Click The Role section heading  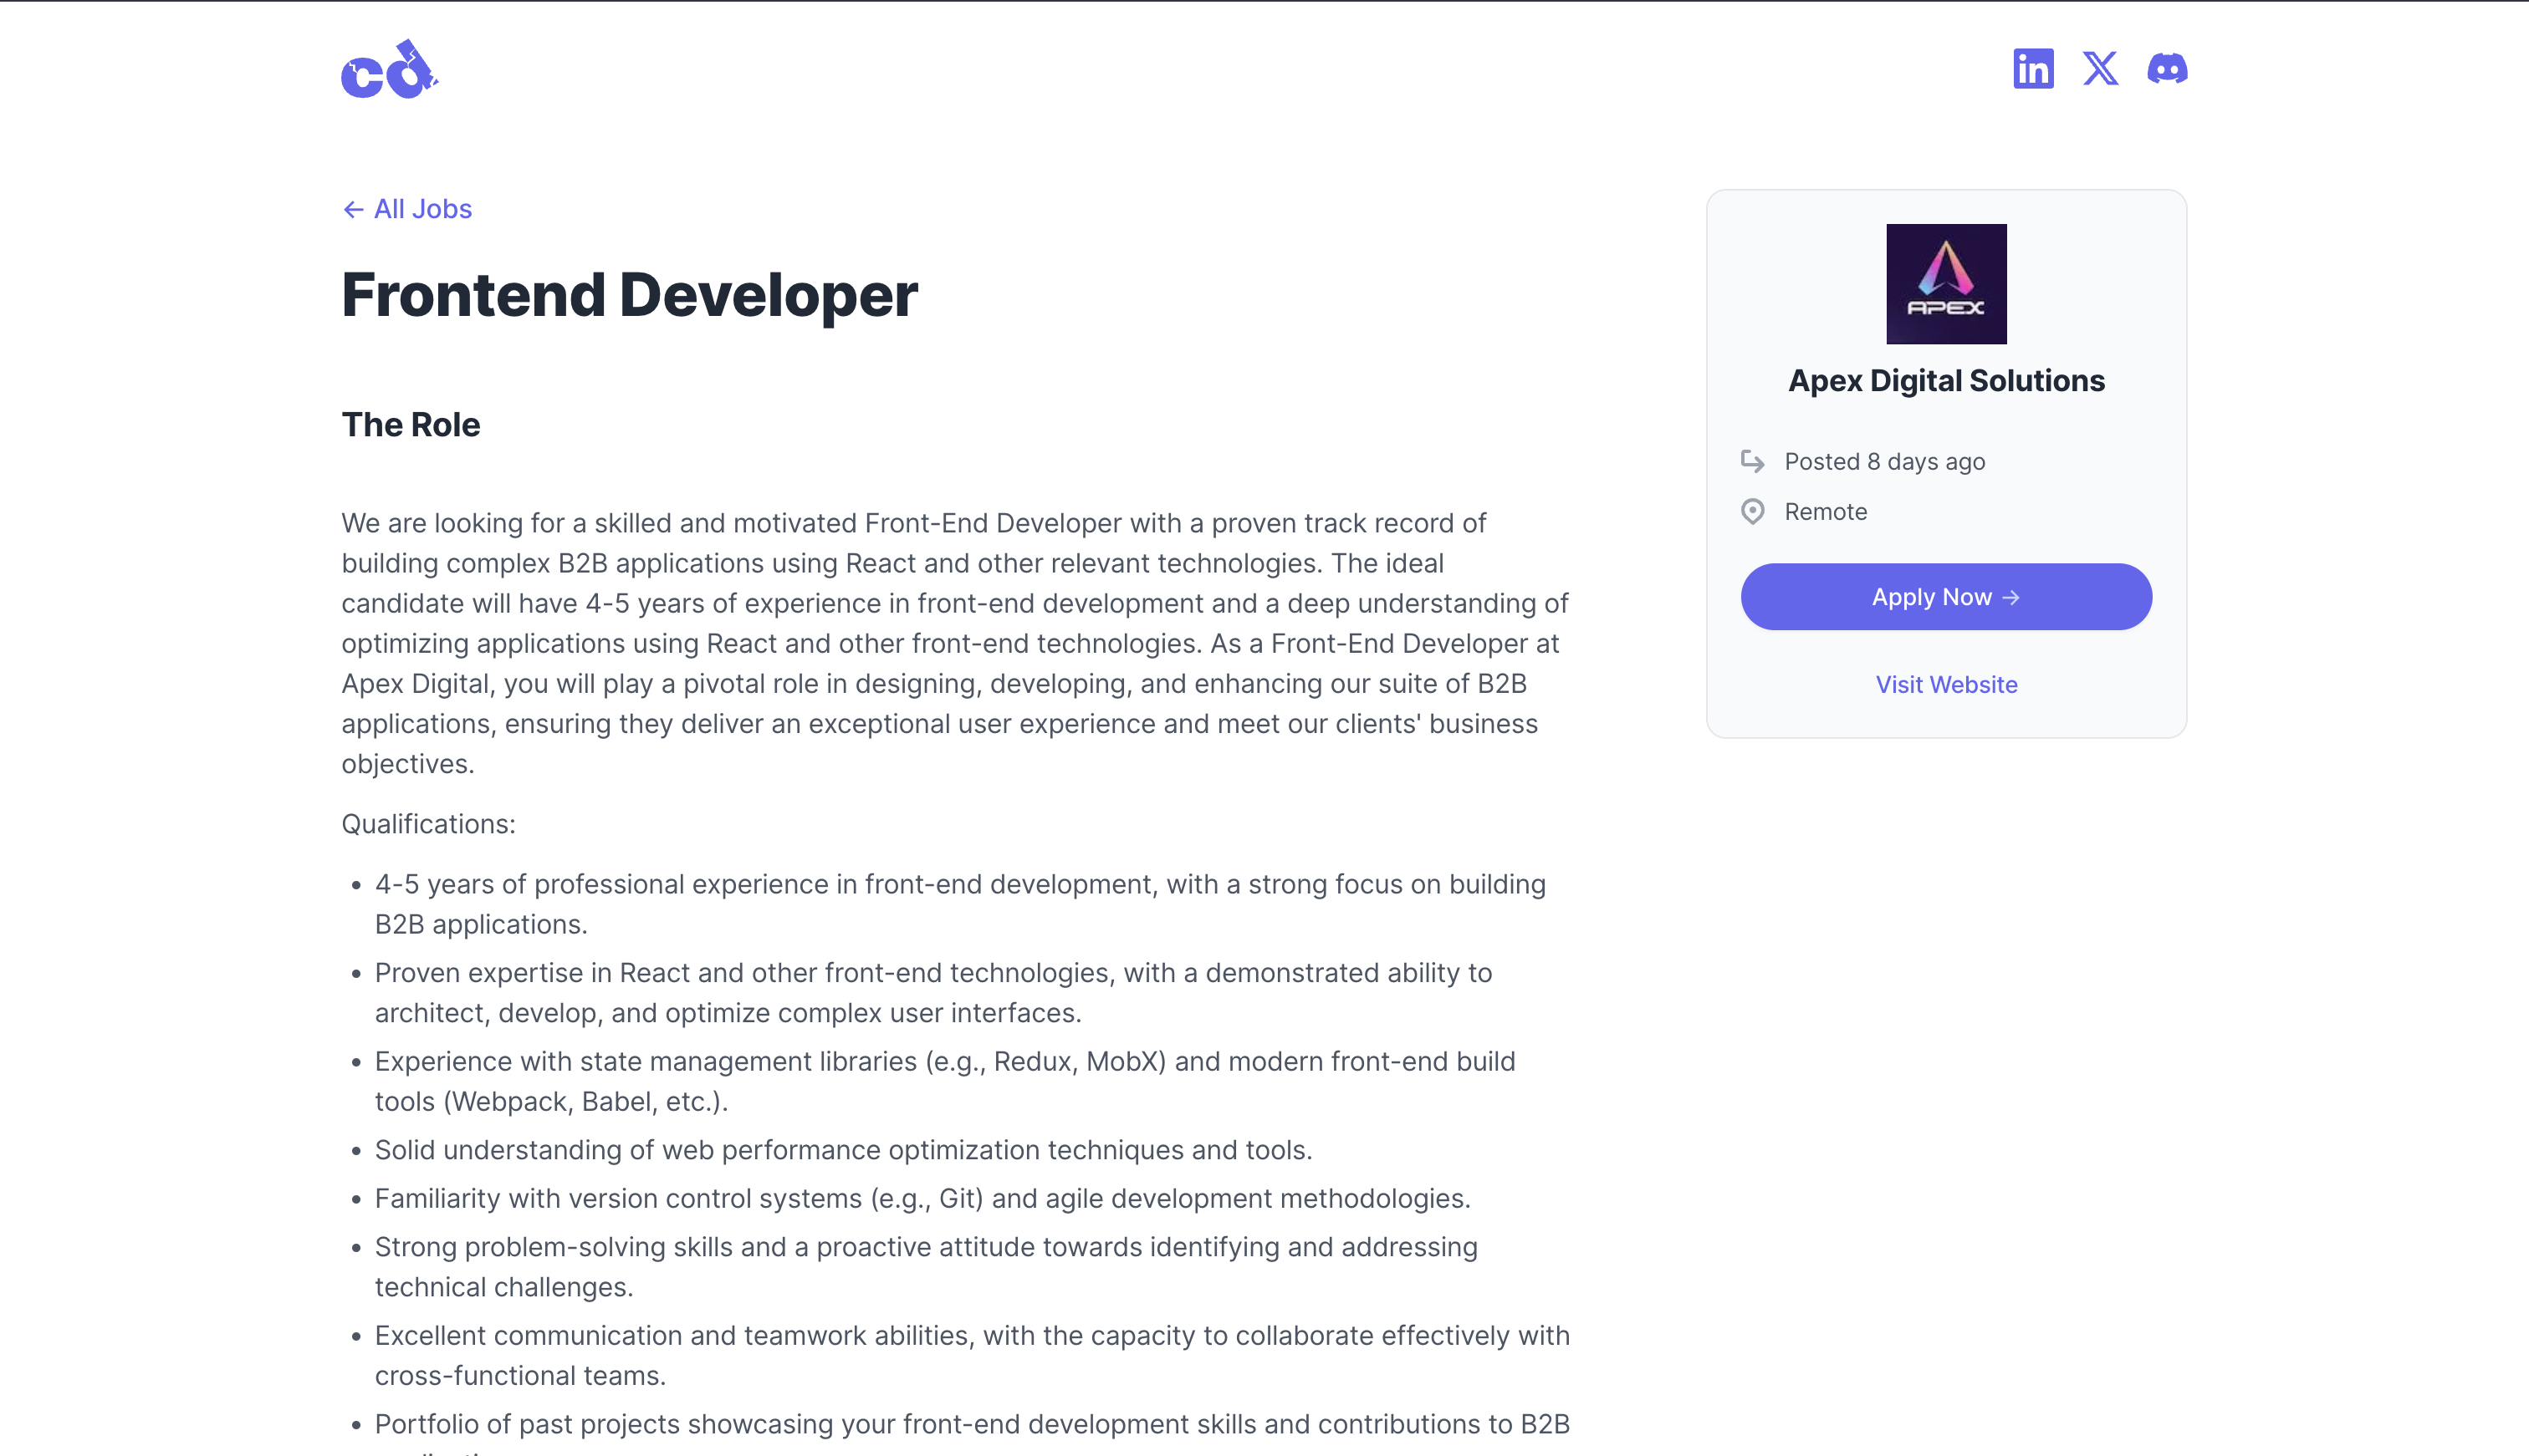(x=410, y=425)
